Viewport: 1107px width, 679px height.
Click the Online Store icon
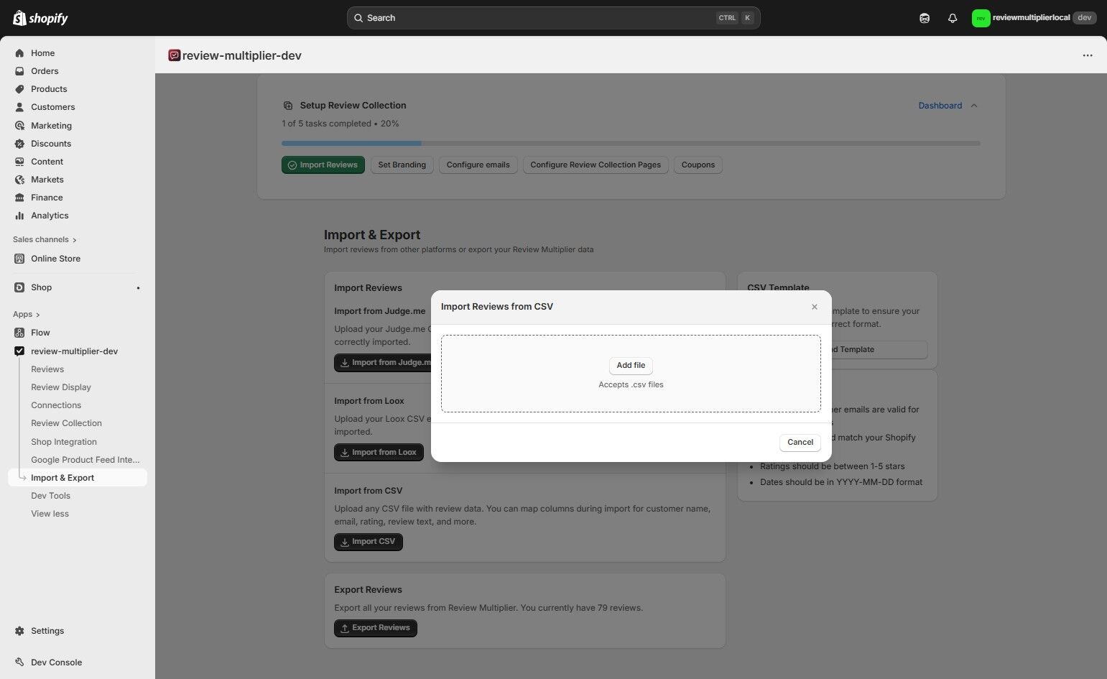tap(19, 258)
